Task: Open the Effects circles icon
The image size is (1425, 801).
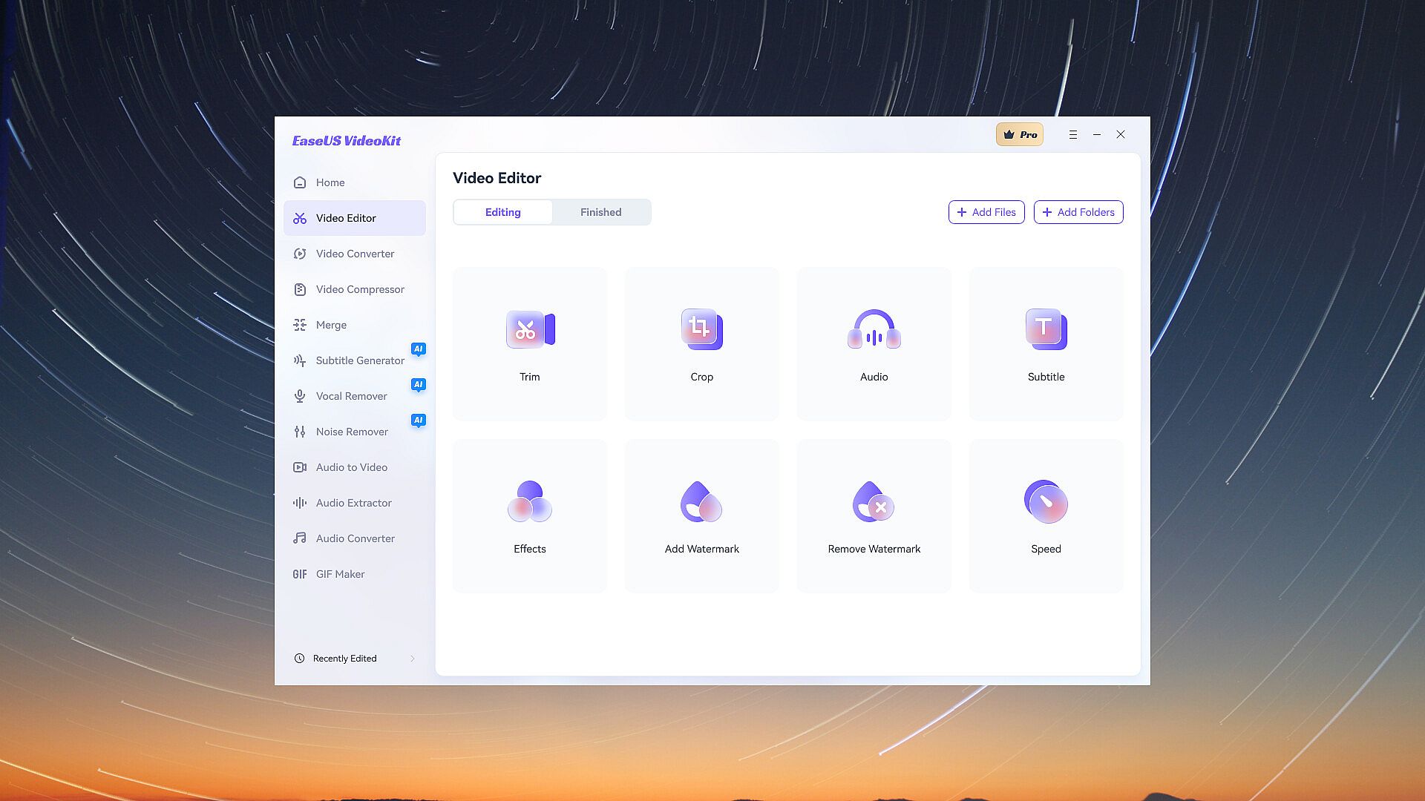Action: pos(530,502)
